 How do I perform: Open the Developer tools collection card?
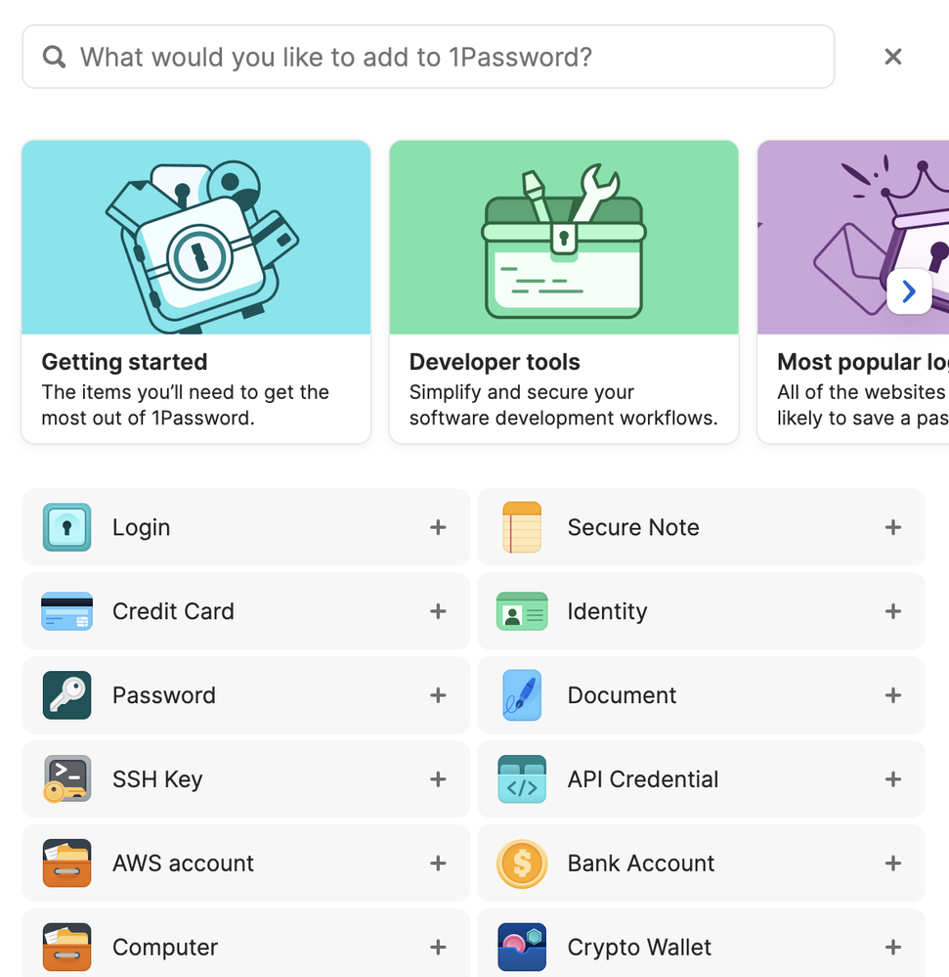pyautogui.click(x=564, y=291)
